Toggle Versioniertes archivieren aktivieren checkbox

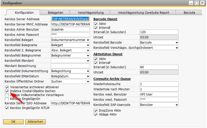coord(7,88)
